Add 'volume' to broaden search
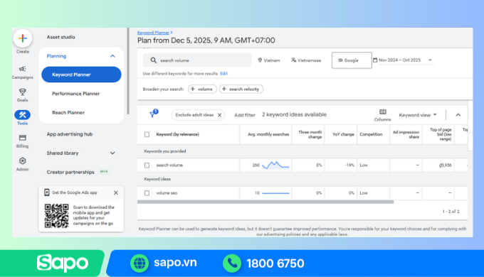 tap(202, 89)
